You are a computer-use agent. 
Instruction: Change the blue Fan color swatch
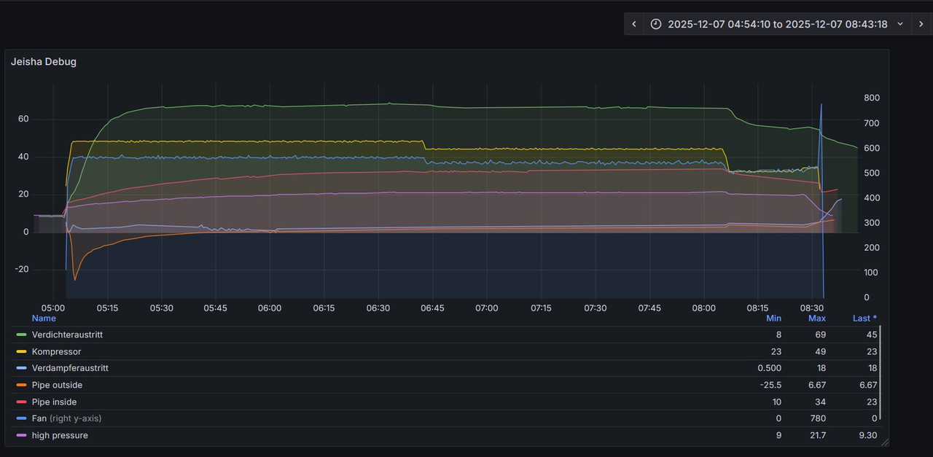(21, 419)
